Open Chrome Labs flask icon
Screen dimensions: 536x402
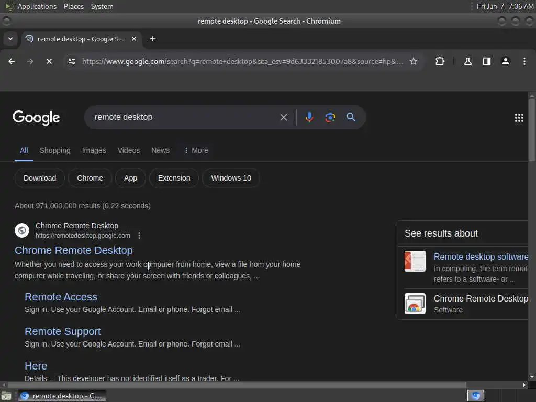pos(467,61)
